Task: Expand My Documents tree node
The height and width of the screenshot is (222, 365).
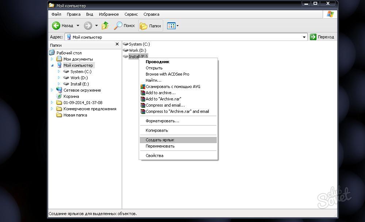Action: coord(52,59)
